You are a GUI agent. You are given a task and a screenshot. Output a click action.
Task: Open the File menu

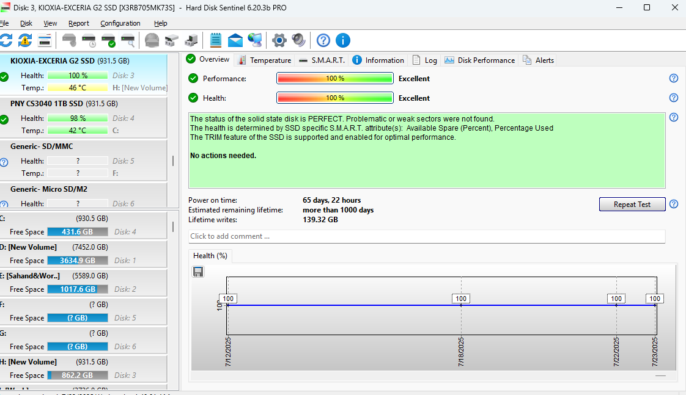(x=4, y=23)
